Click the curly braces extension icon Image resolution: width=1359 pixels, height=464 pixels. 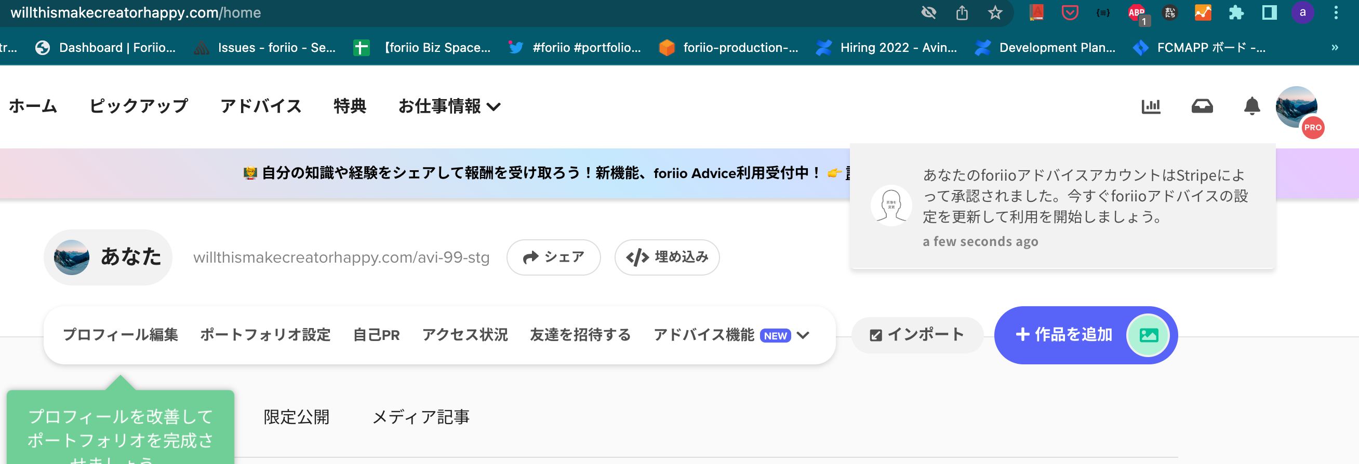coord(1102,12)
